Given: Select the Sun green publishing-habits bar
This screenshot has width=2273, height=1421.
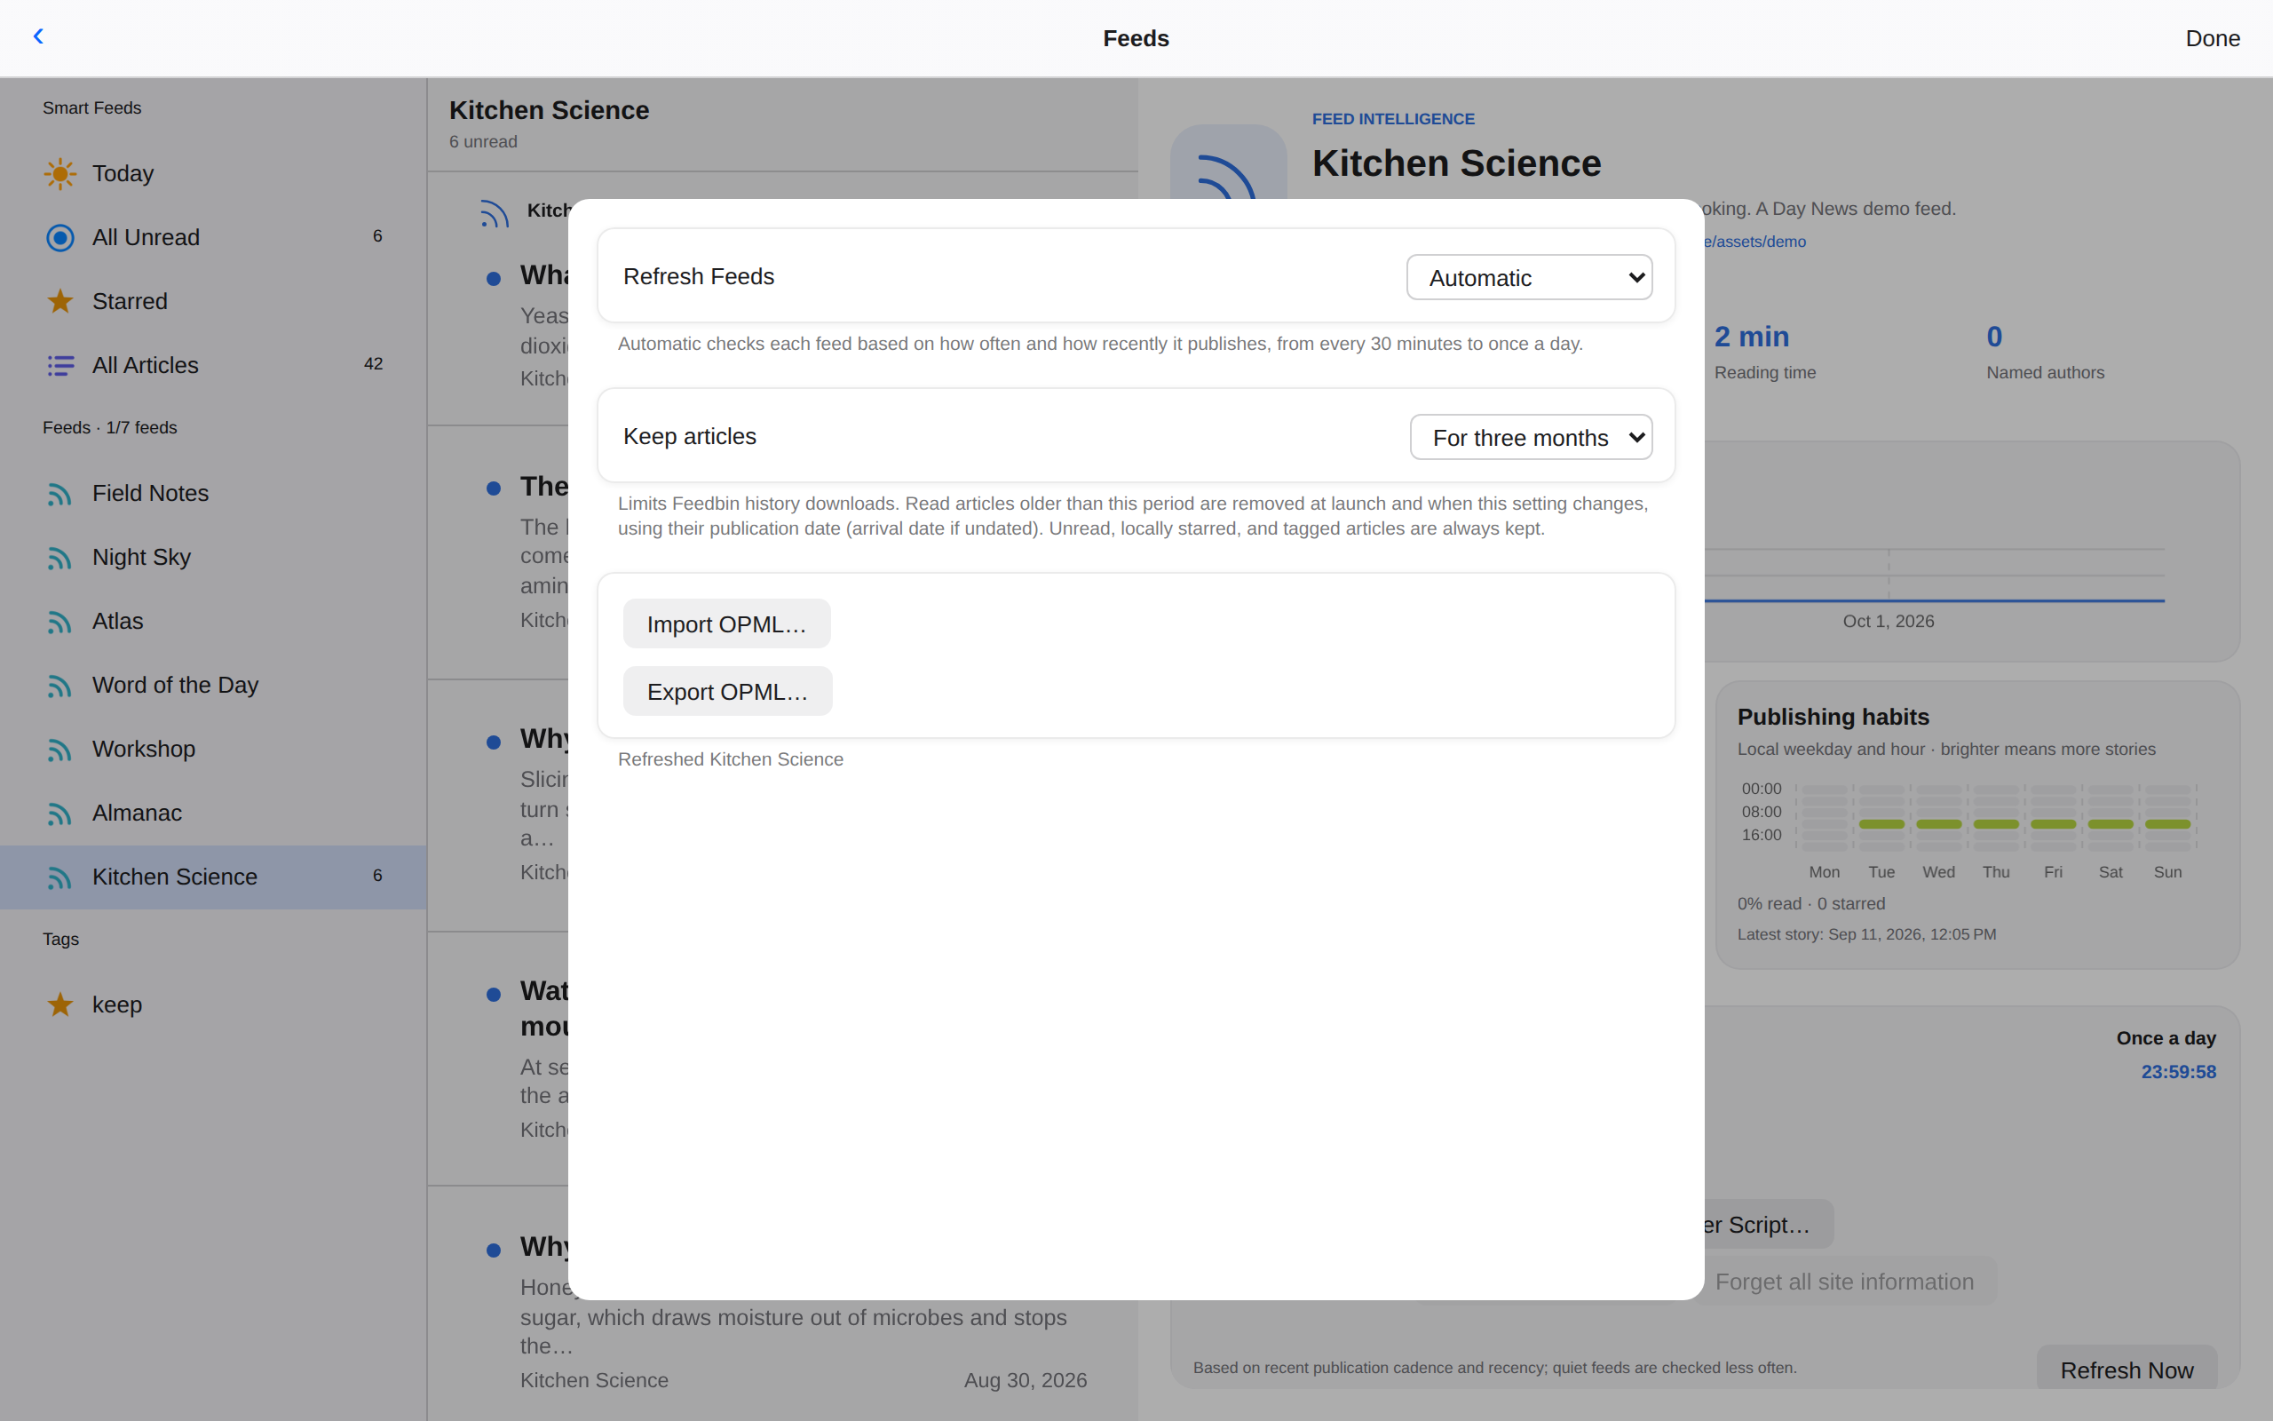Looking at the screenshot, I should click(2168, 824).
